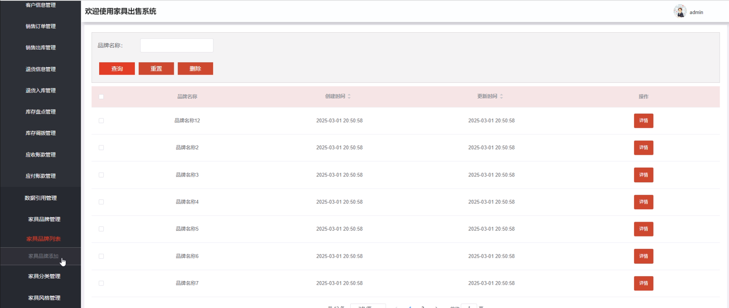This screenshot has height=308, width=729.
Task: Click the 操作 column header
Action: 643,96
